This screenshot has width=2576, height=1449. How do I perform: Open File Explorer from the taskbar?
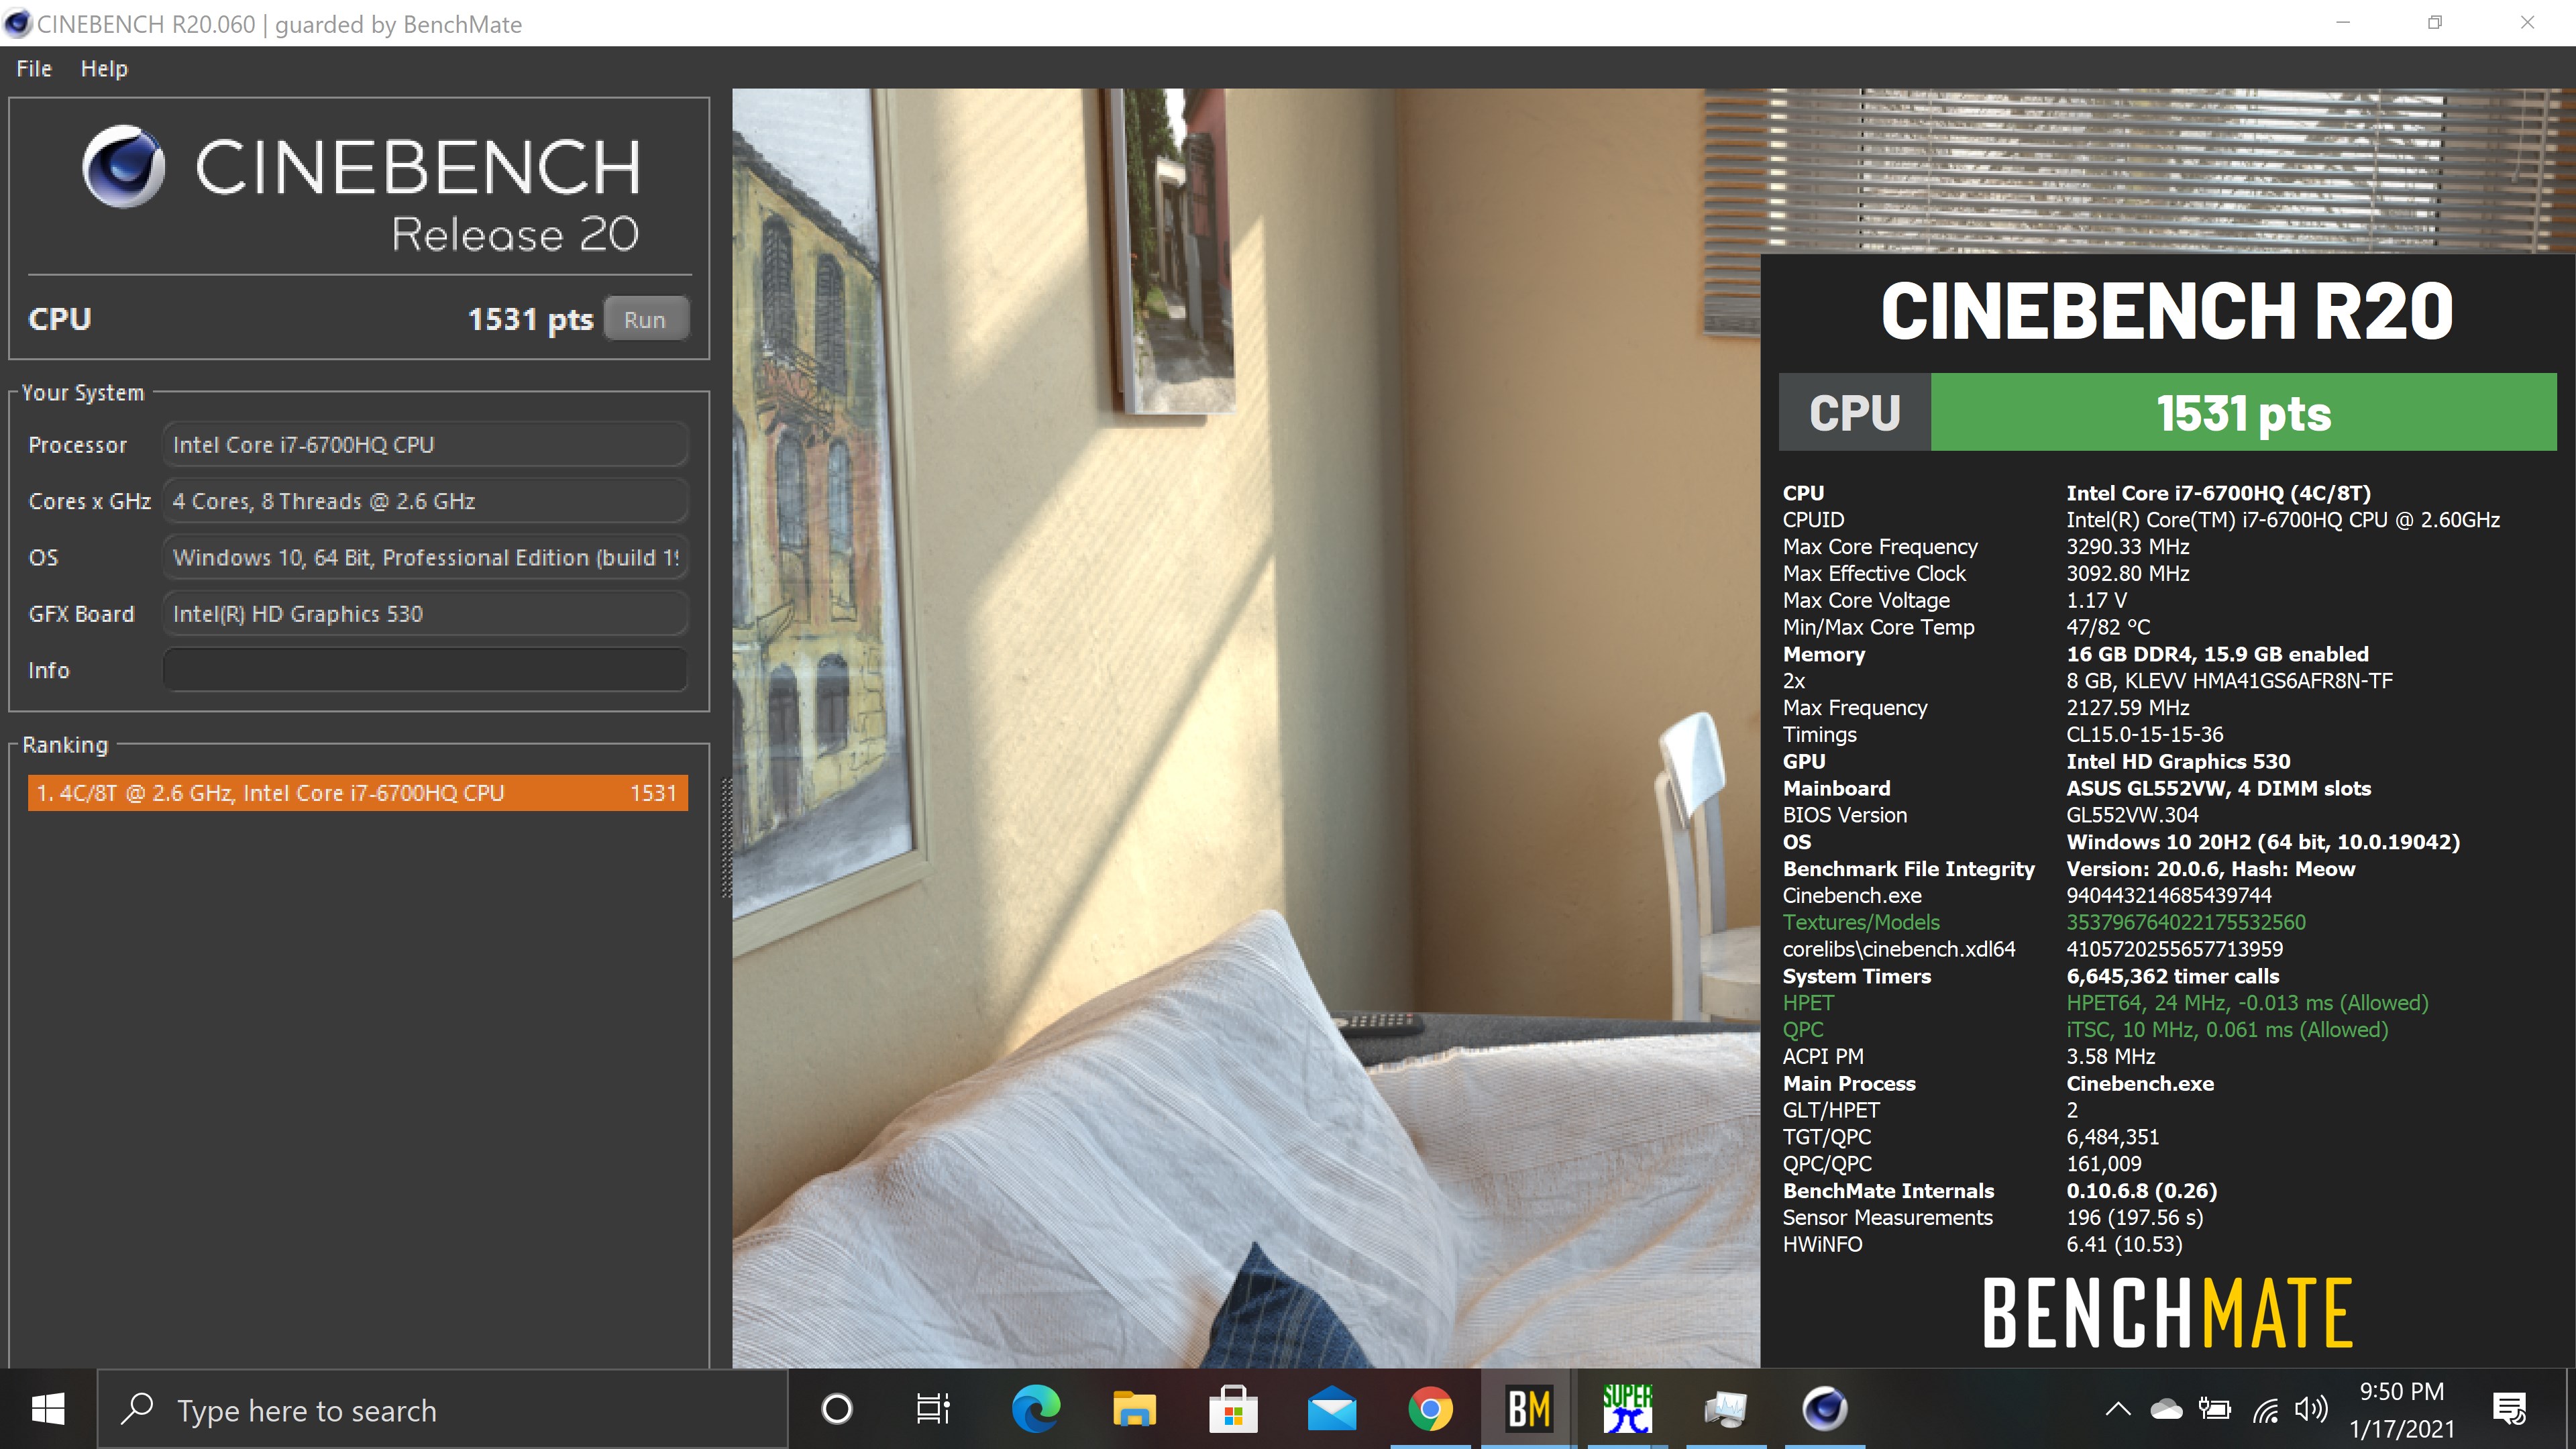(x=1134, y=1409)
